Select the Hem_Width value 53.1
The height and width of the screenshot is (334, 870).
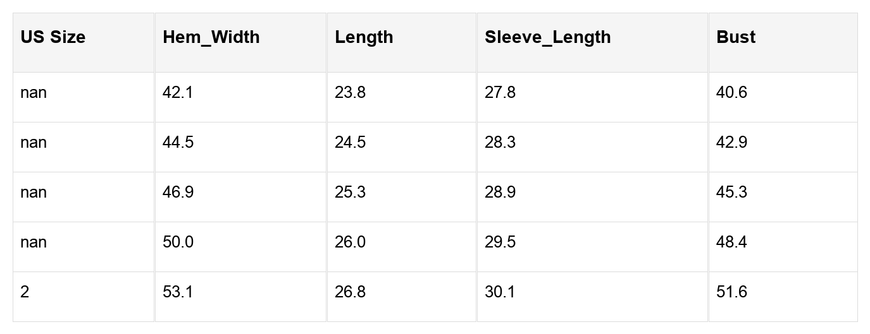178,292
